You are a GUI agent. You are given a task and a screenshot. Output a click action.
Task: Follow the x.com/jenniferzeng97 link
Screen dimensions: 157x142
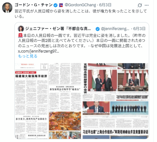[x=38, y=51]
